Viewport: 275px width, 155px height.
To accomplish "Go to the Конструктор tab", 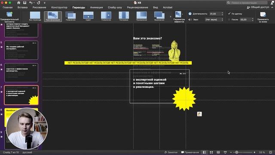I will tap(59, 7).
